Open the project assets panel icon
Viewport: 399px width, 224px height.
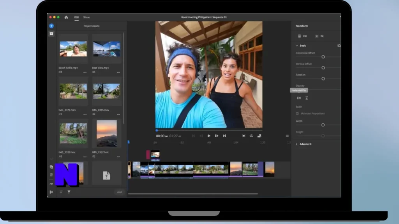coord(51,34)
